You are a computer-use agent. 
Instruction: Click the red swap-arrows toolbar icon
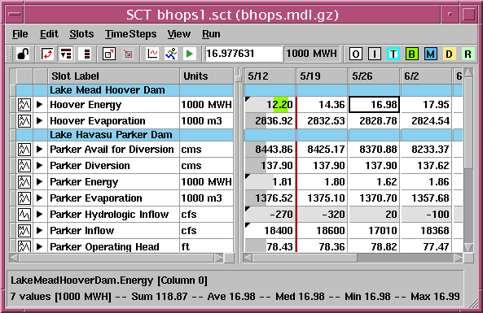(x=47, y=54)
